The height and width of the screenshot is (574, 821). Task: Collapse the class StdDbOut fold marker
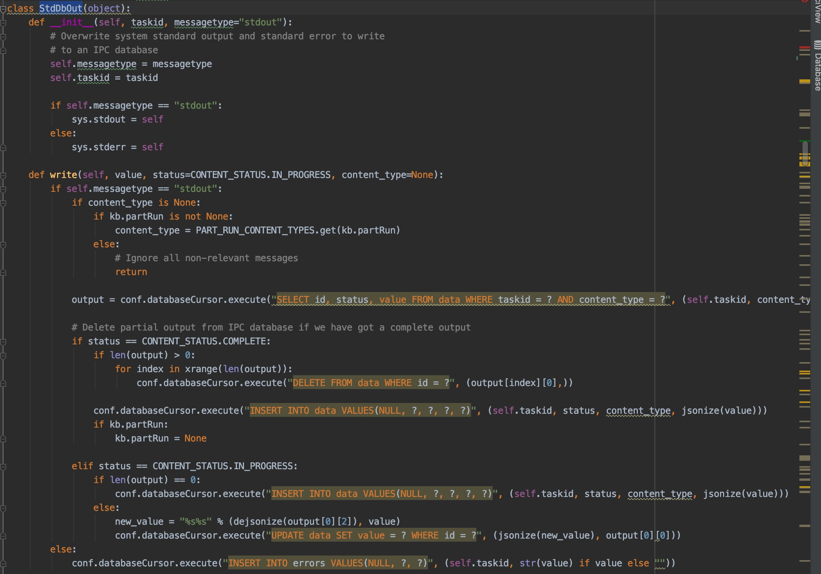3,9
